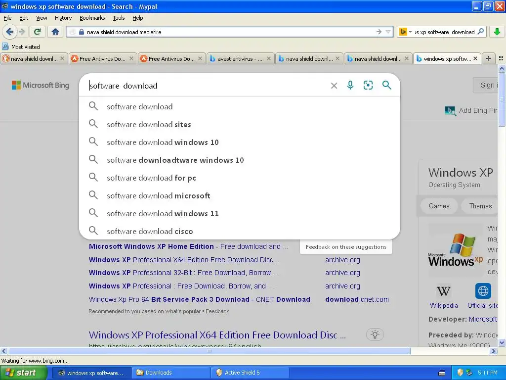Click the Add Bing extension promo link

click(x=472, y=110)
